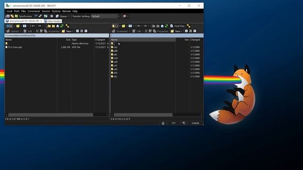Click the Download button
This screenshot has height=170, width=303.
coord(120,31)
